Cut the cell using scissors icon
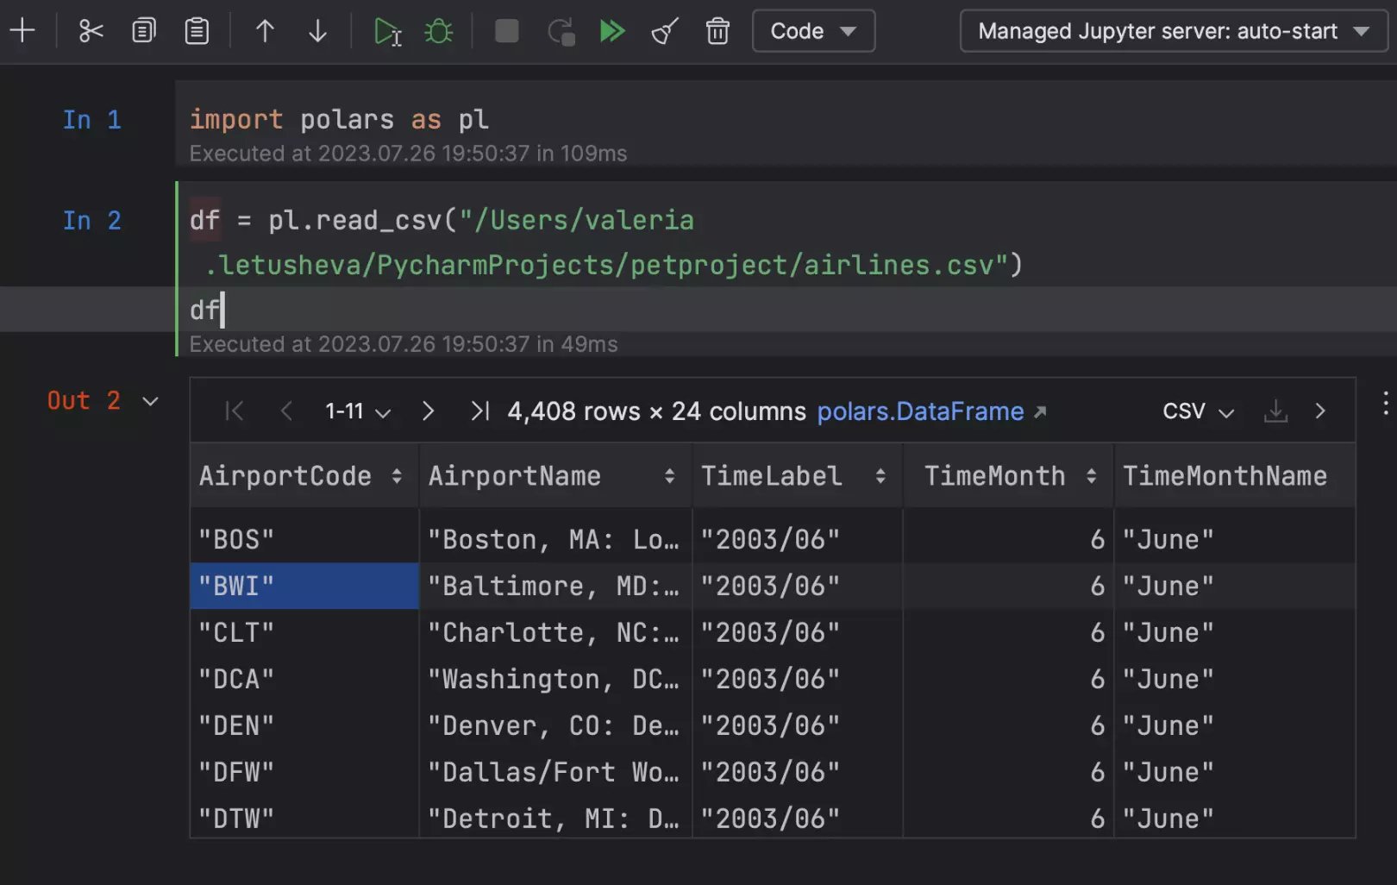This screenshot has width=1397, height=885. coord(91,31)
